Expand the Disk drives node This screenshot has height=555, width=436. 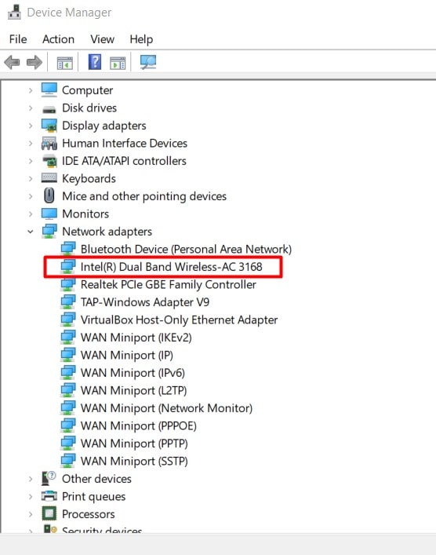31,108
